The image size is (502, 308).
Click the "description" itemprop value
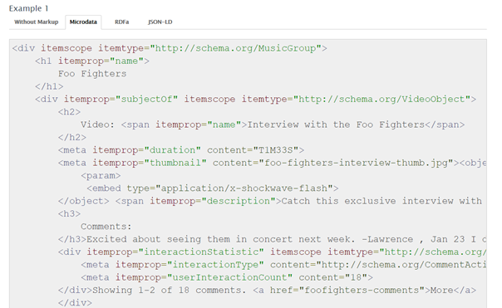pos(239,201)
